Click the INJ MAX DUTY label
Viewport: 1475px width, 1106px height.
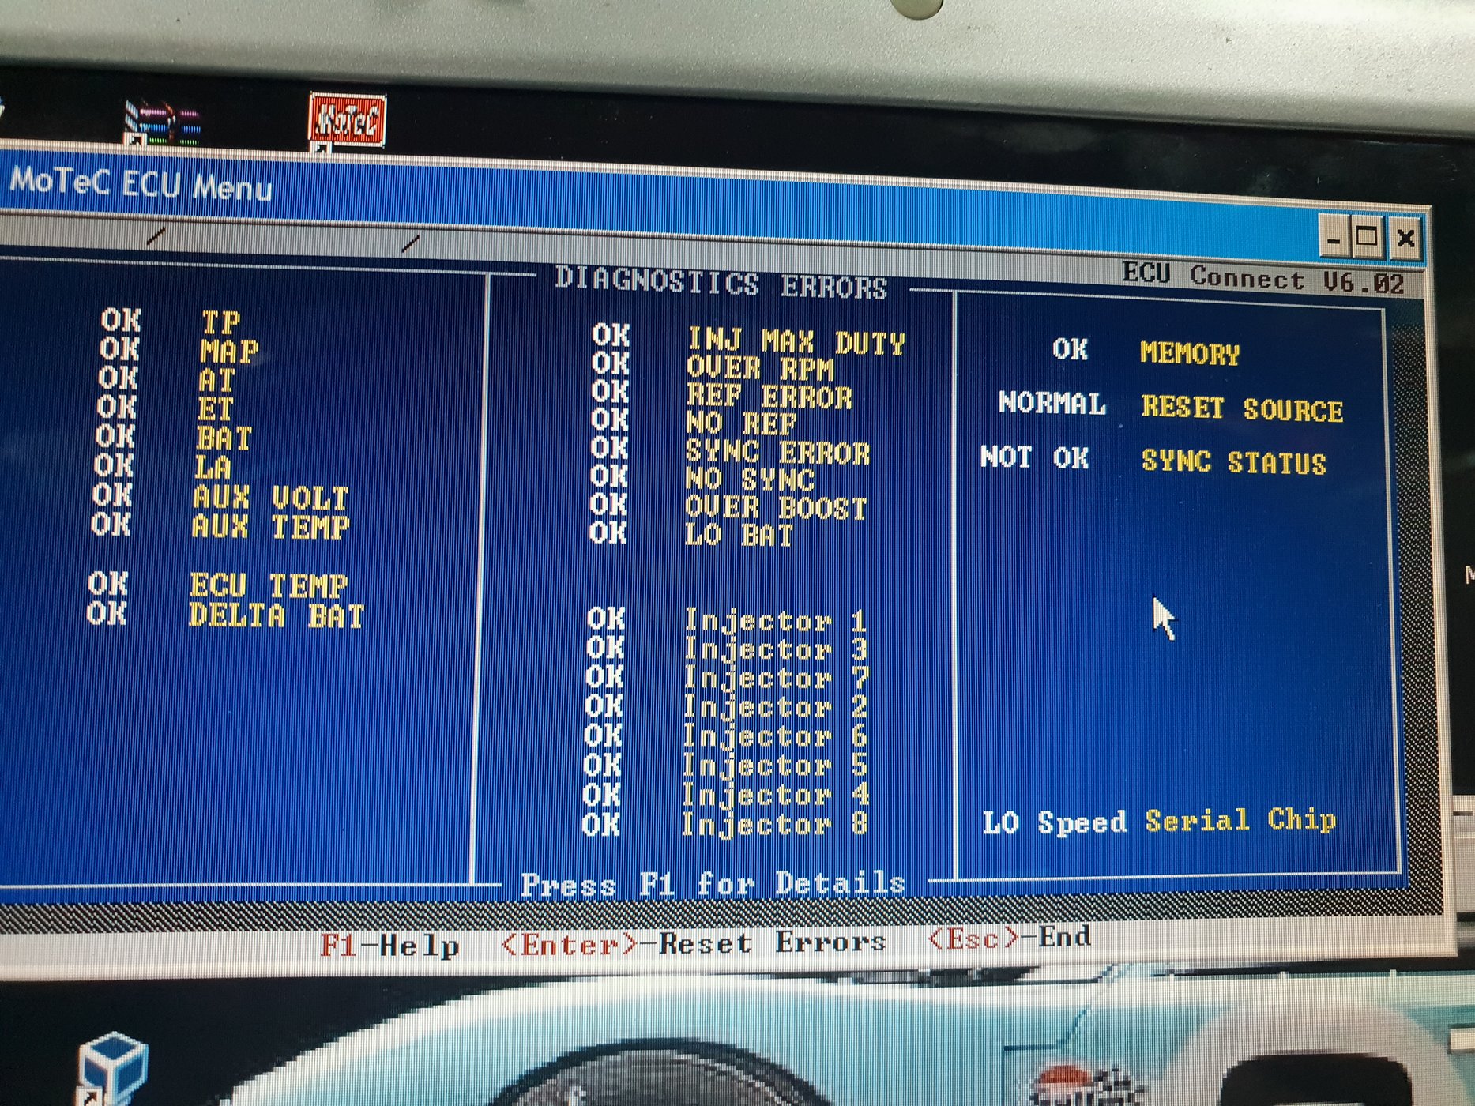tap(796, 342)
